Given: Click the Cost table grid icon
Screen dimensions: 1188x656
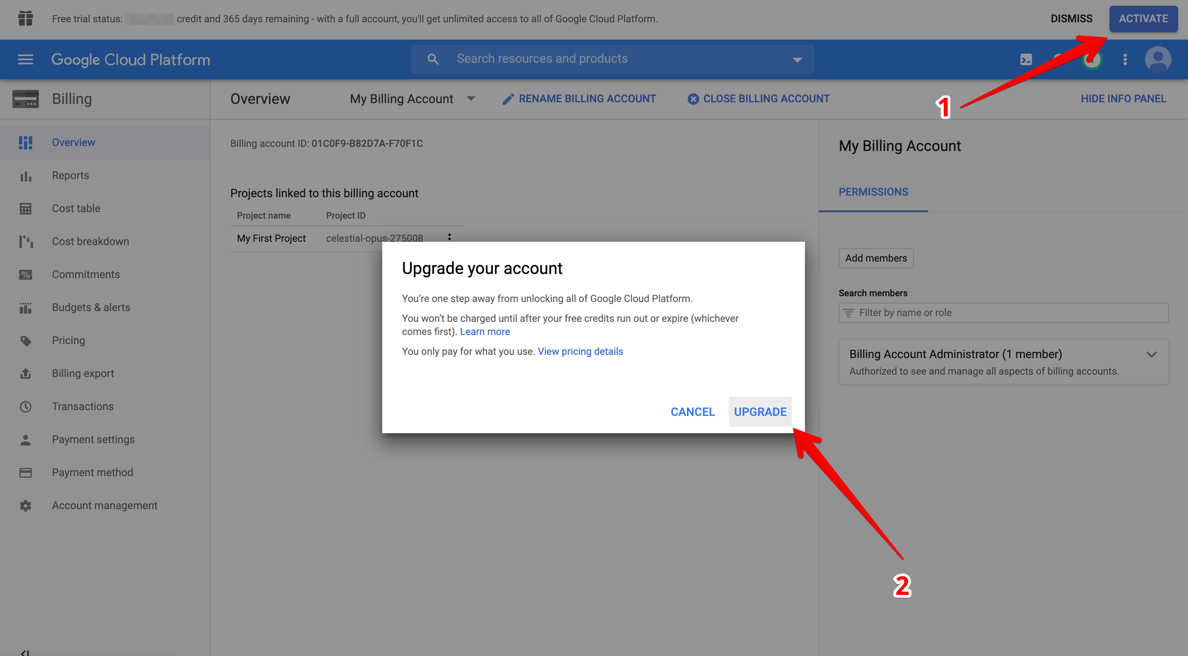Looking at the screenshot, I should (x=25, y=209).
